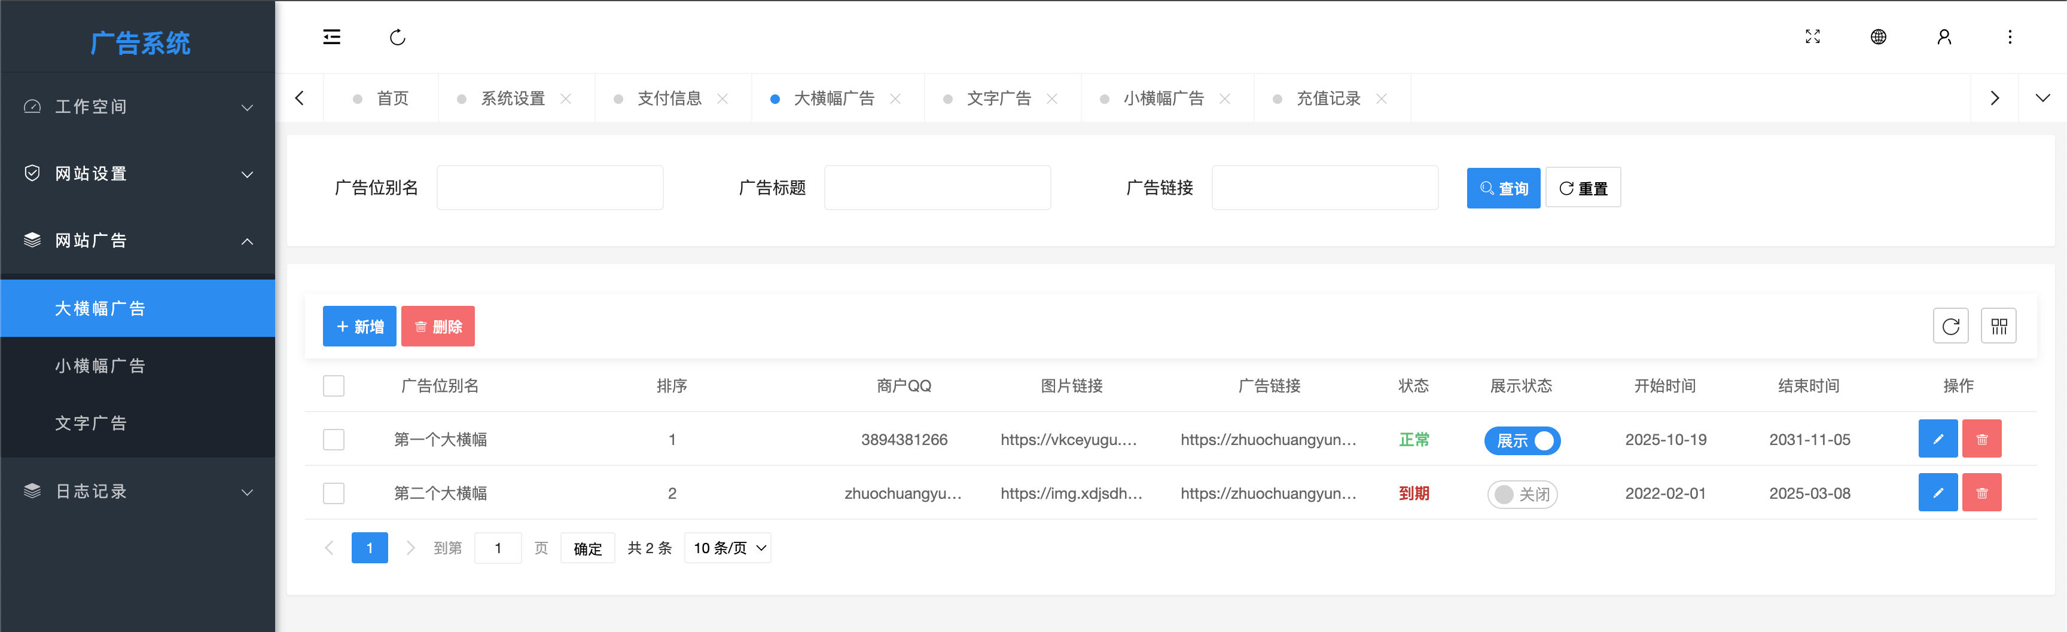This screenshot has width=2067, height=632.
Task: Check the box for 第二个大横幅
Action: pos(334,493)
